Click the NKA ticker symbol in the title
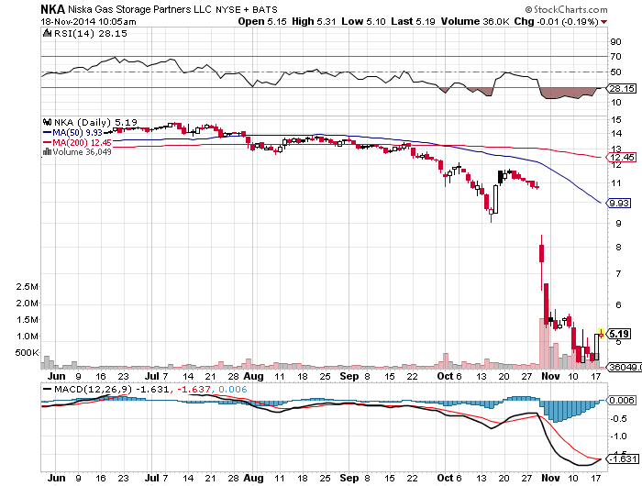The image size is (642, 486). (x=53, y=9)
